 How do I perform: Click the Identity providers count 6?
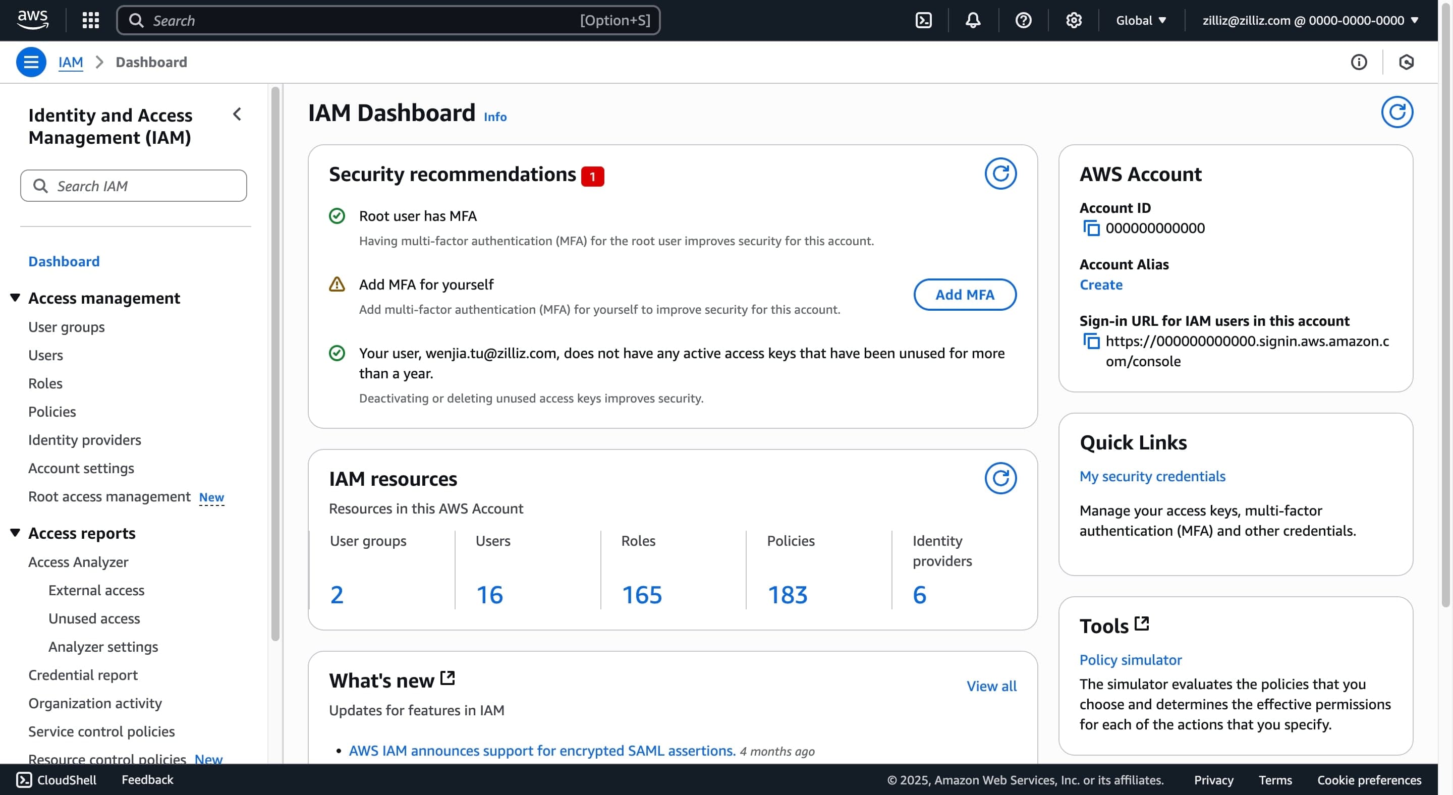click(919, 595)
